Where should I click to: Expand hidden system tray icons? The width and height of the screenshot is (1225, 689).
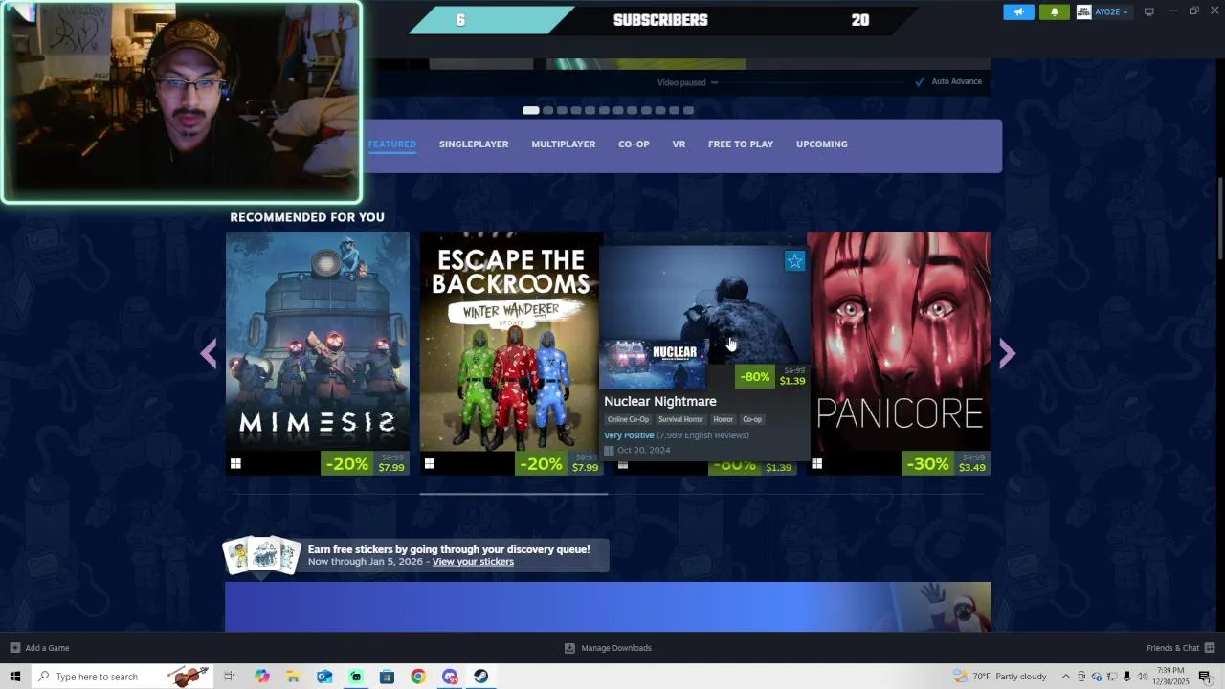tap(1066, 677)
